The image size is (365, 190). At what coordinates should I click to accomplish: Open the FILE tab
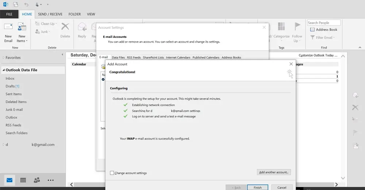click(x=9, y=14)
